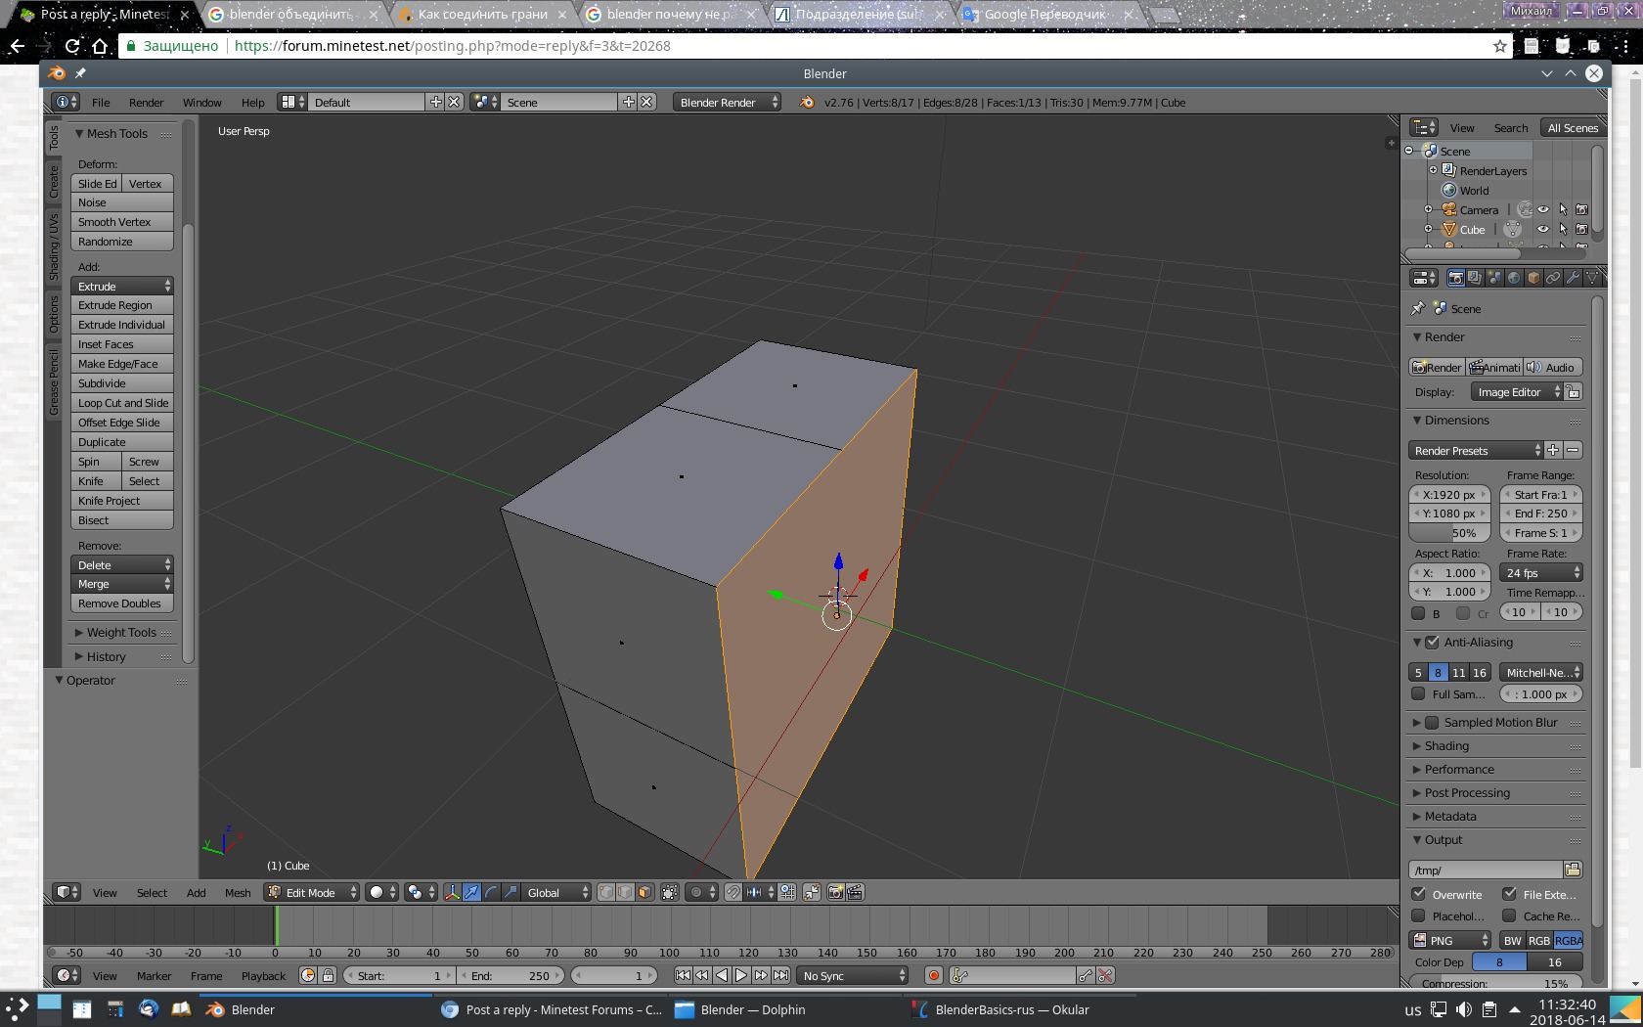
Task: Open World properties tab globe icon
Action: pyautogui.click(x=1514, y=278)
